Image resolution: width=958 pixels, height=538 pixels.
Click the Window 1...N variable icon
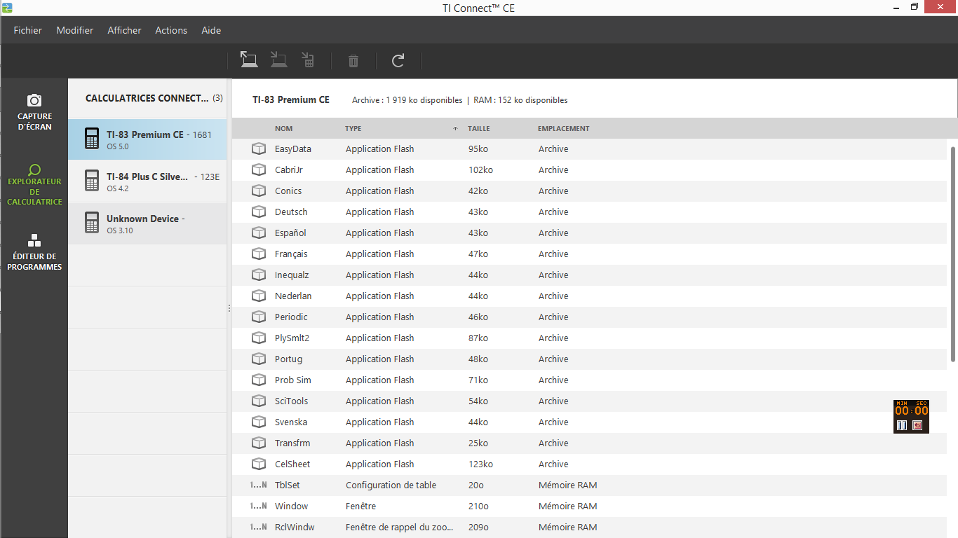[x=259, y=506]
